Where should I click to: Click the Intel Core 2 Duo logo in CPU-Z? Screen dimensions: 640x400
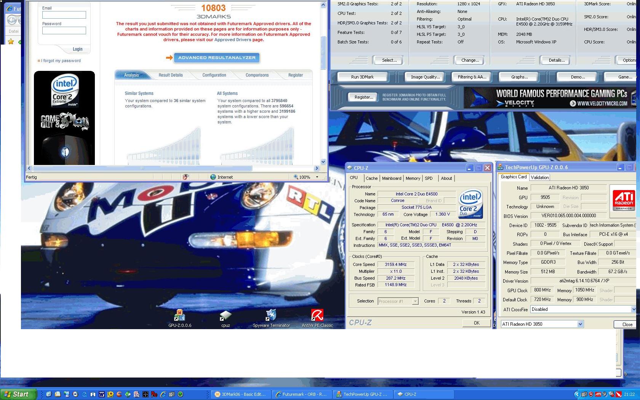tap(470, 205)
